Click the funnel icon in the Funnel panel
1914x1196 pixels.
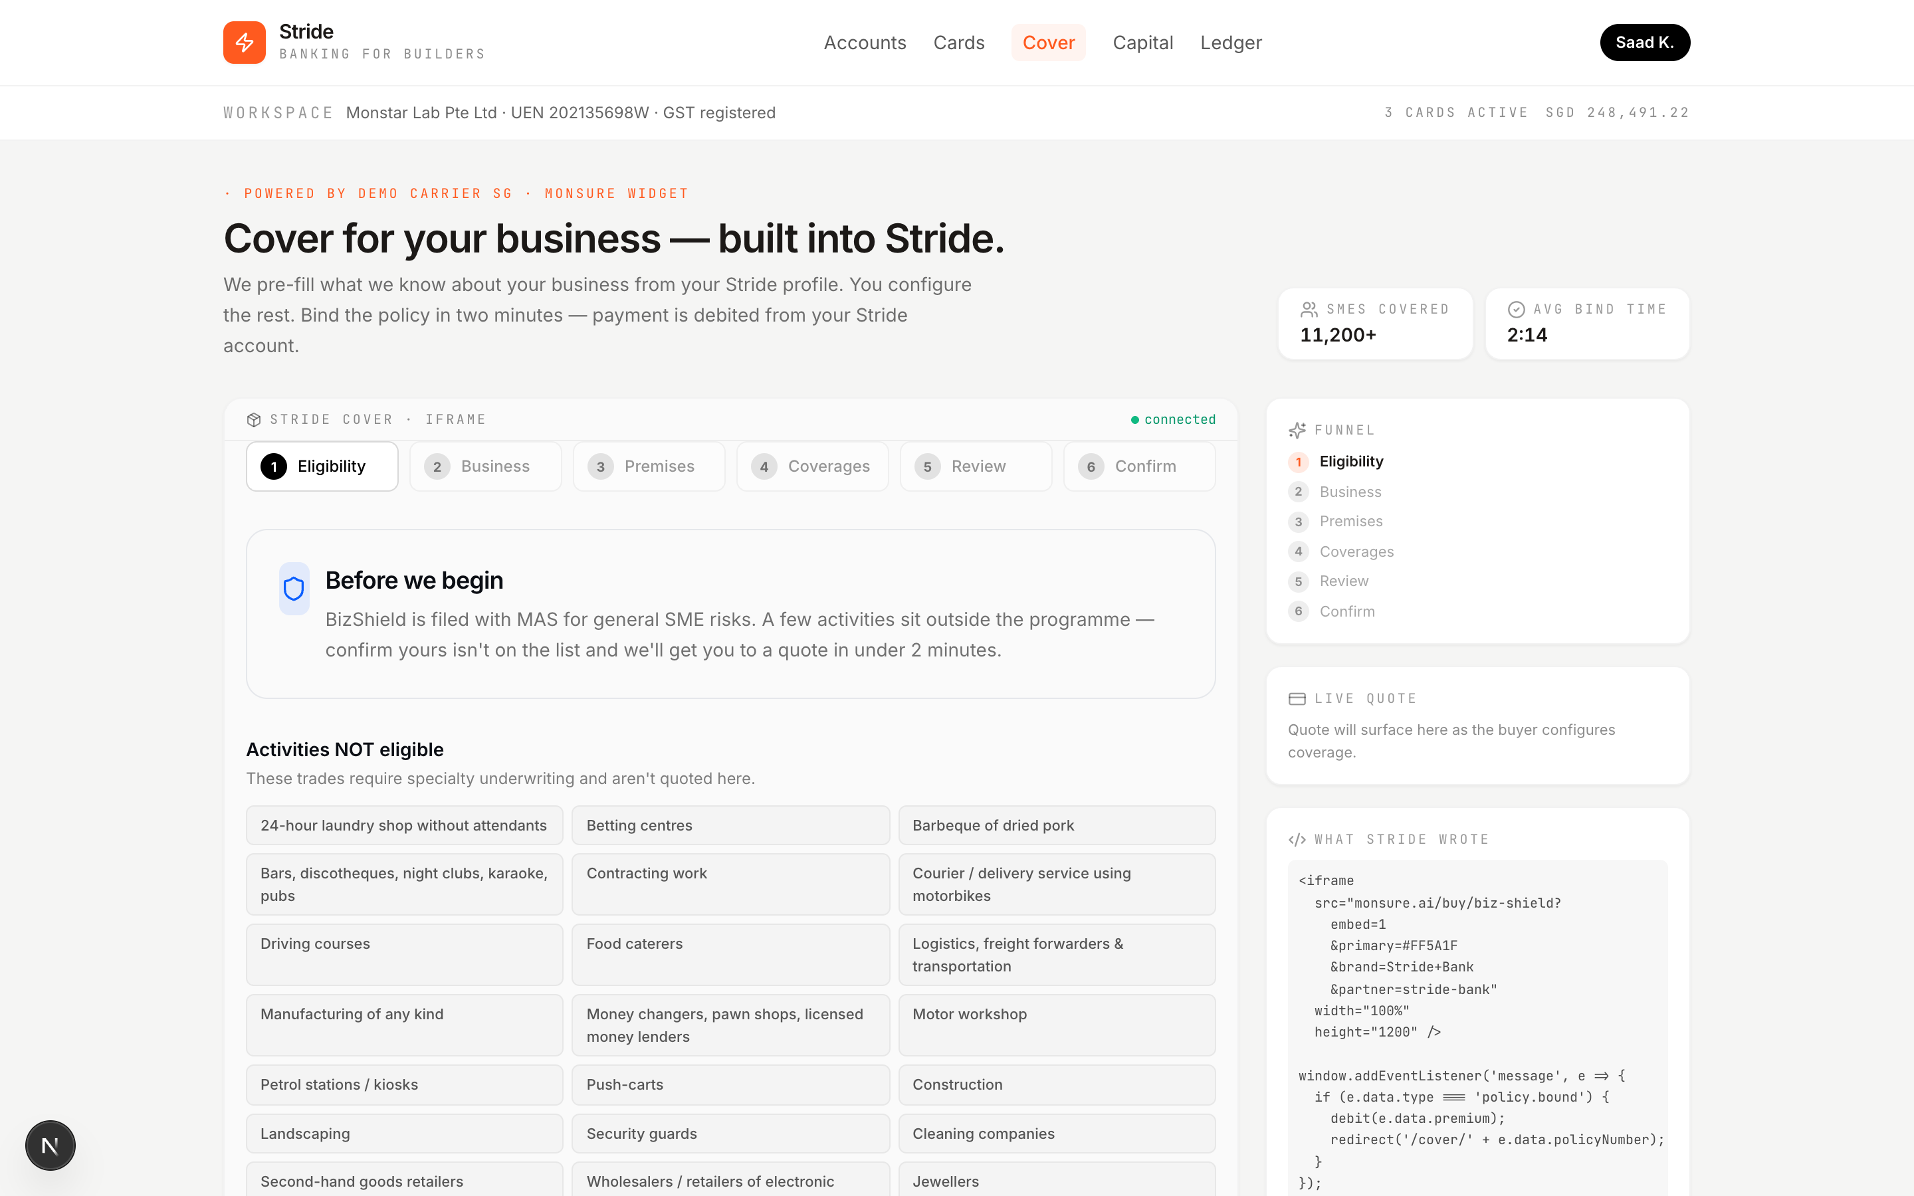click(x=1298, y=431)
